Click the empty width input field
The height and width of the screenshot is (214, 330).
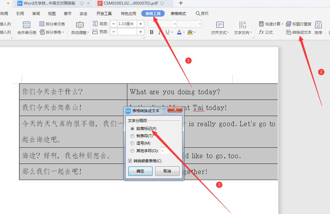coord(127,32)
